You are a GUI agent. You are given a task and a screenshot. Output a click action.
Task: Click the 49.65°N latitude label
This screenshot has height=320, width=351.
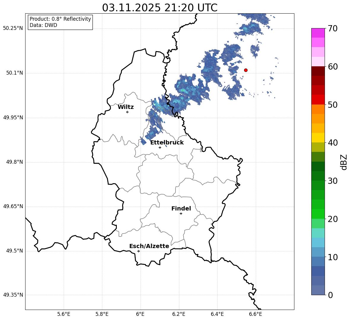coord(13,206)
